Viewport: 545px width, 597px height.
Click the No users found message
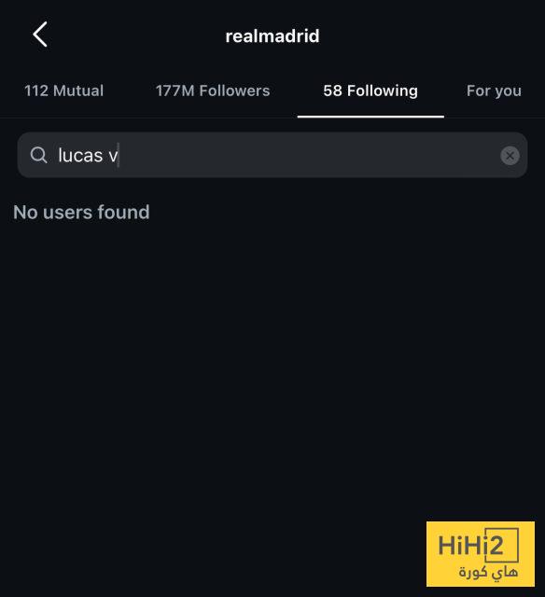[x=81, y=212]
